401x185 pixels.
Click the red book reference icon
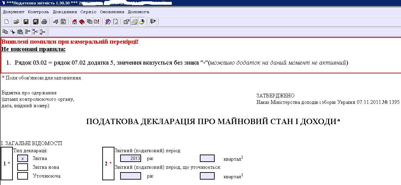(x=82, y=22)
